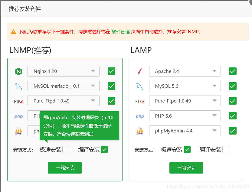Uncheck the Nginx 1.20 checkbox
The width and height of the screenshot is (252, 192).
click(112, 71)
